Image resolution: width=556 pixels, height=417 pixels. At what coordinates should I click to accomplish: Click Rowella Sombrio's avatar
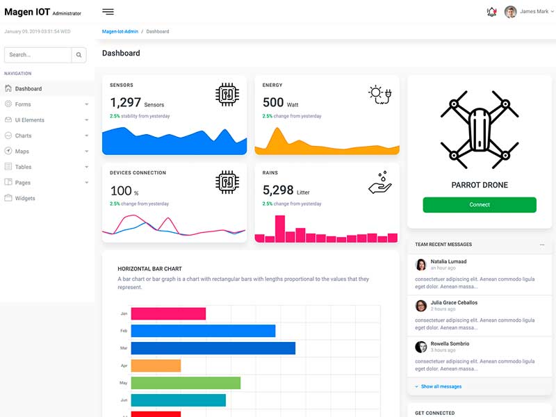point(421,347)
